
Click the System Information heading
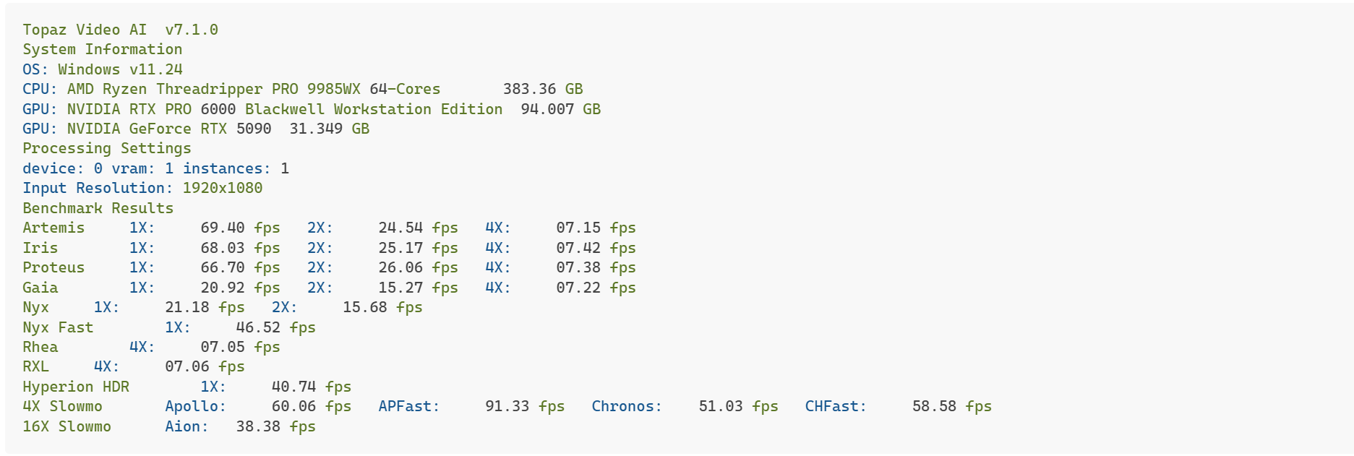click(x=102, y=49)
